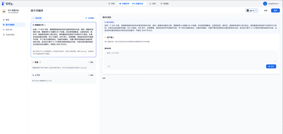Click 添加 in the 变量 section
283x134 pixels.
[91, 62]
